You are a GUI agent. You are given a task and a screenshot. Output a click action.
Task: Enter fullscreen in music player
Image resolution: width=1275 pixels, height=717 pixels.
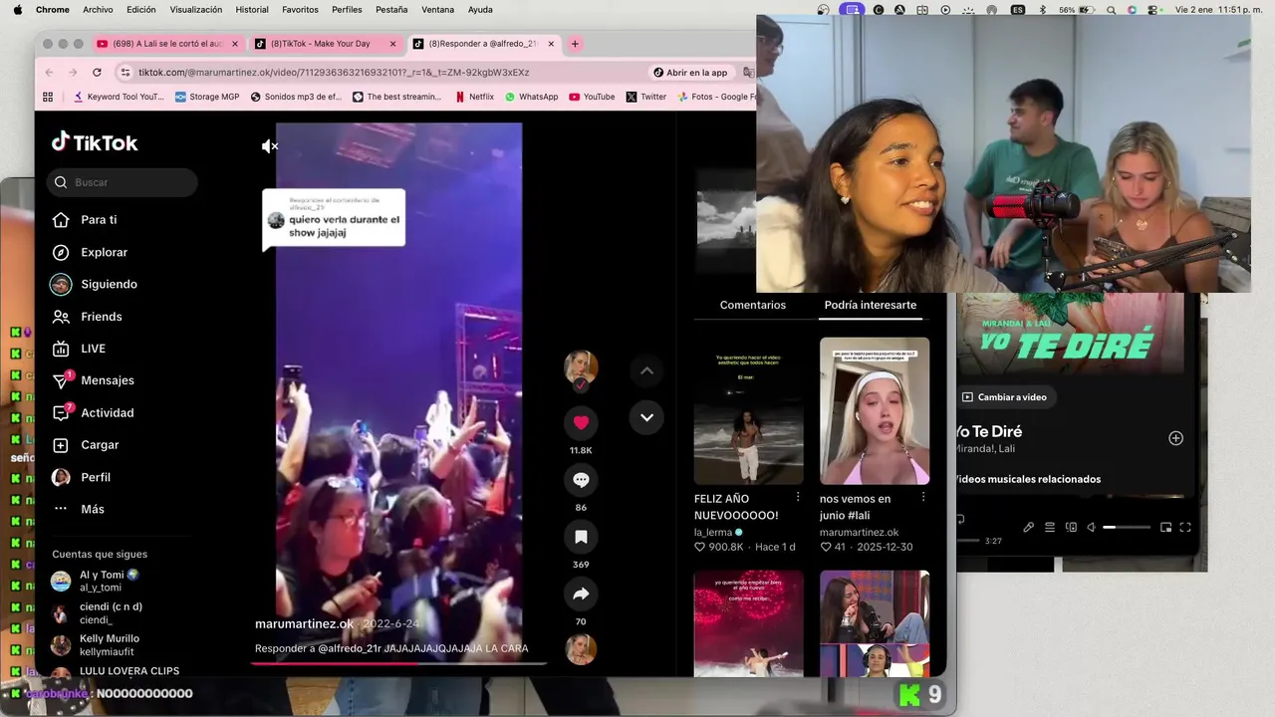click(x=1185, y=527)
